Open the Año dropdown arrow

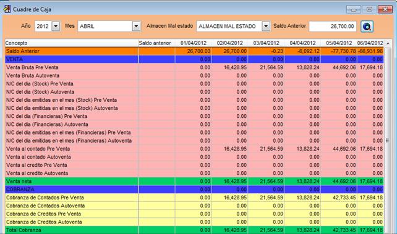click(x=56, y=26)
